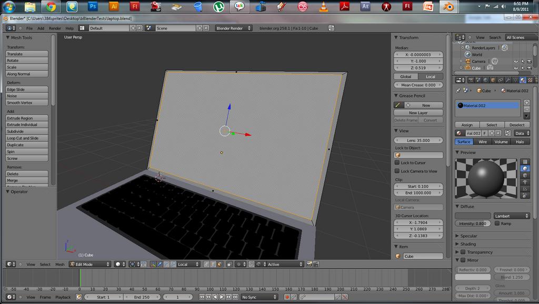Click jump to last frame button
This screenshot has height=304, width=539.
[x=235, y=297]
